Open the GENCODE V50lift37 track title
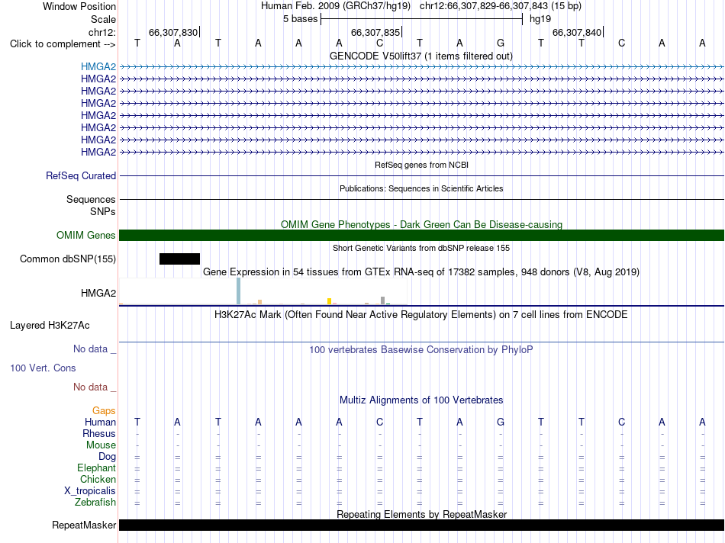The image size is (725, 543). (x=420, y=56)
